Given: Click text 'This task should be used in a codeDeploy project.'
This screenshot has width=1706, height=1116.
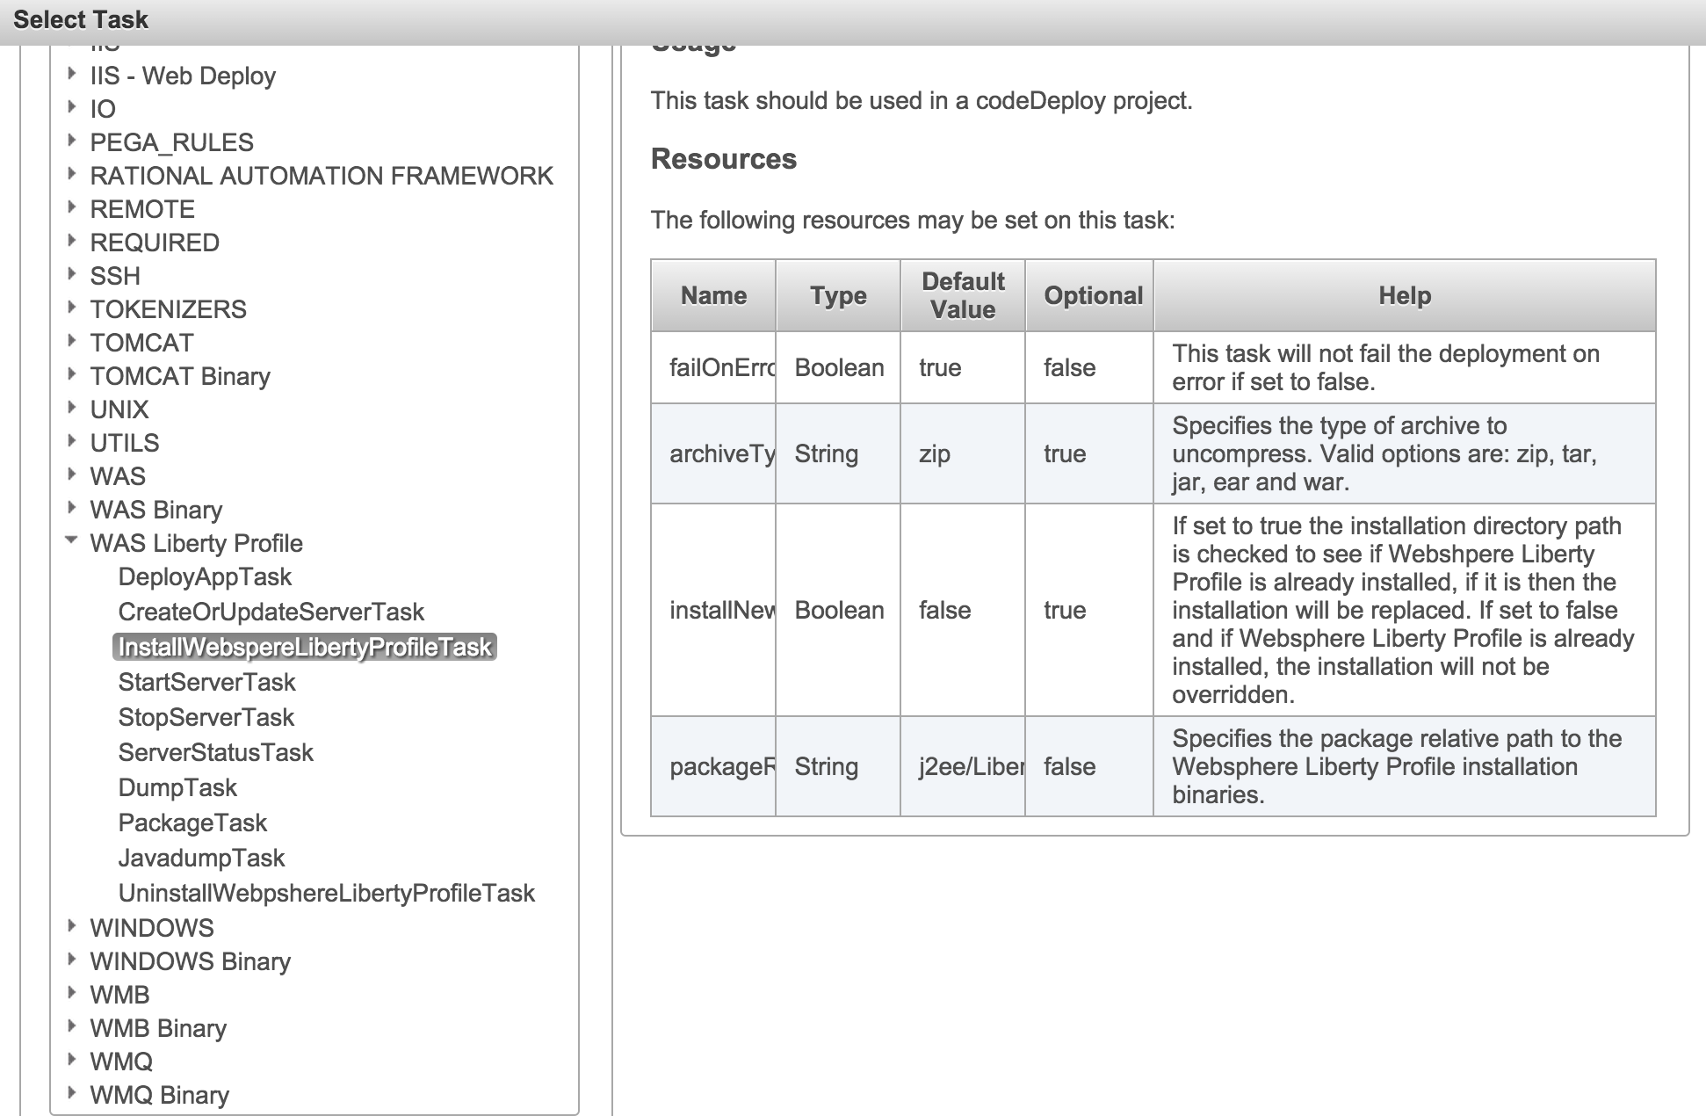Looking at the screenshot, I should (922, 101).
